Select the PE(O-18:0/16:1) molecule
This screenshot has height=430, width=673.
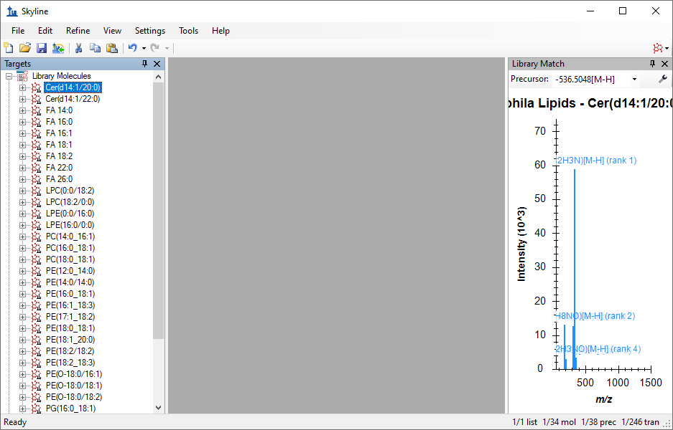coord(74,374)
